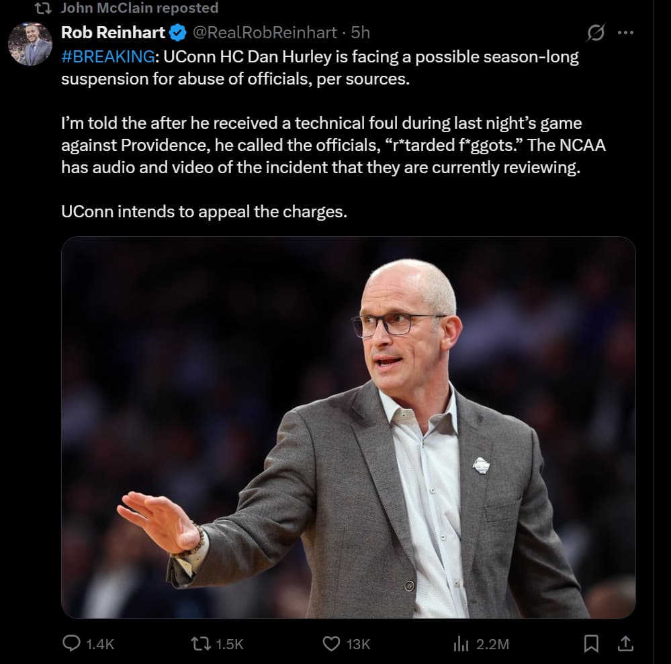Click the 1.4K replies count
This screenshot has width=671, height=664.
pos(100,644)
